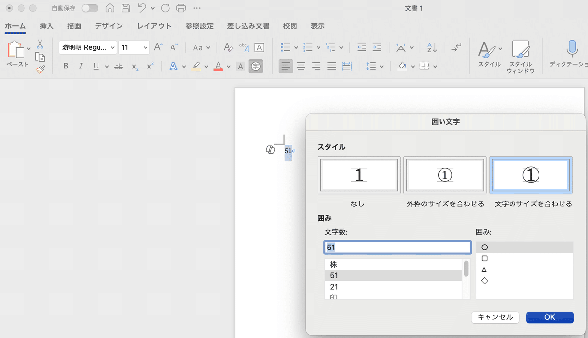Apply superscript formatting

point(150,66)
